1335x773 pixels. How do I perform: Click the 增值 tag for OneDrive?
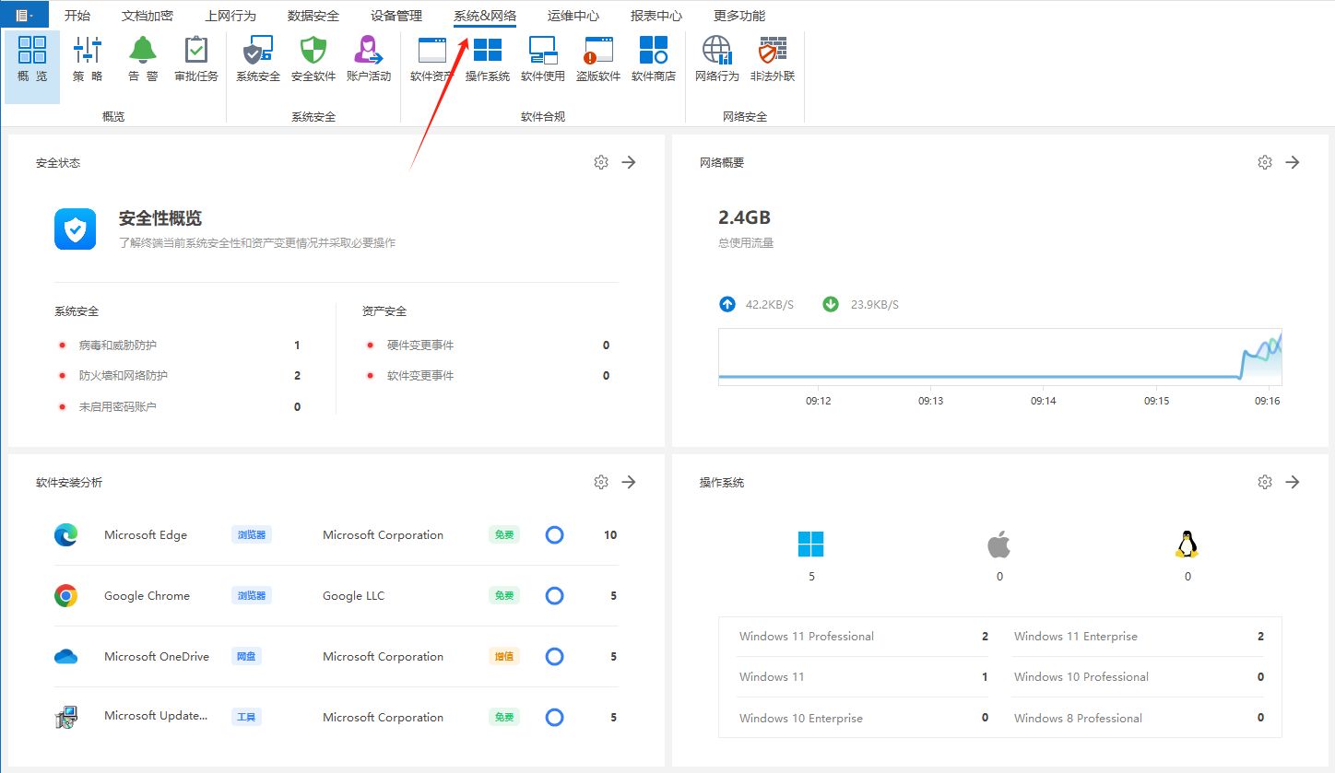pos(504,657)
